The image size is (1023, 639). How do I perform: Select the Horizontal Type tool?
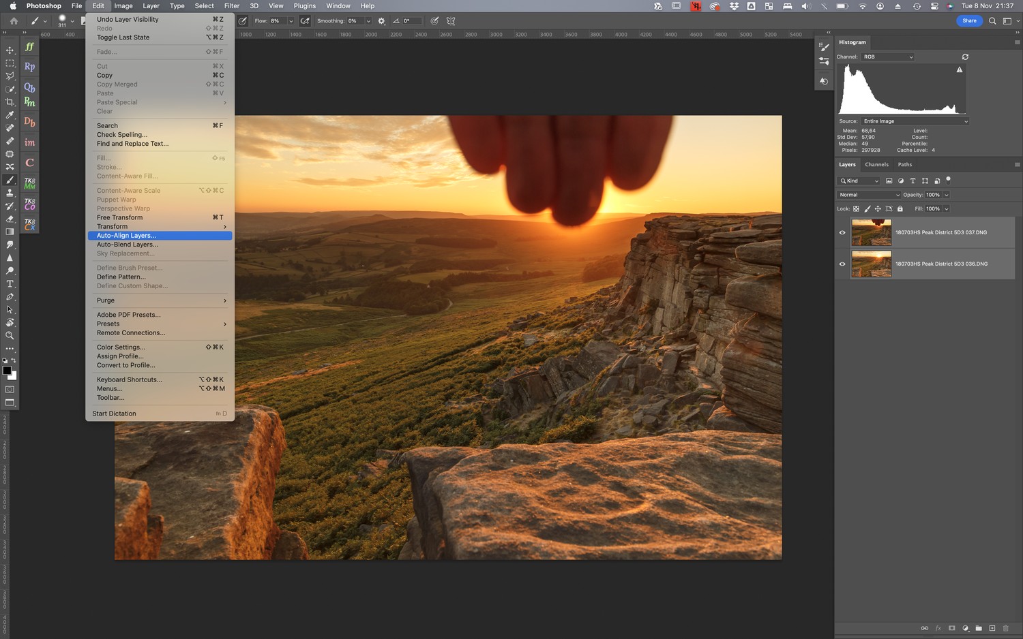click(x=10, y=284)
